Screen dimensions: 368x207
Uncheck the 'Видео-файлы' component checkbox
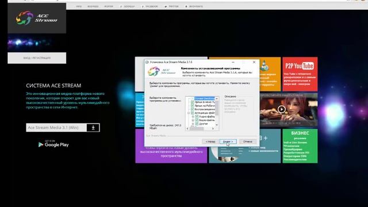point(197,120)
